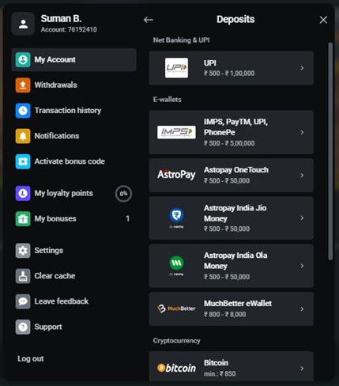The height and width of the screenshot is (386, 339).
Task: Click the user profile avatar icon
Action: tap(23, 24)
